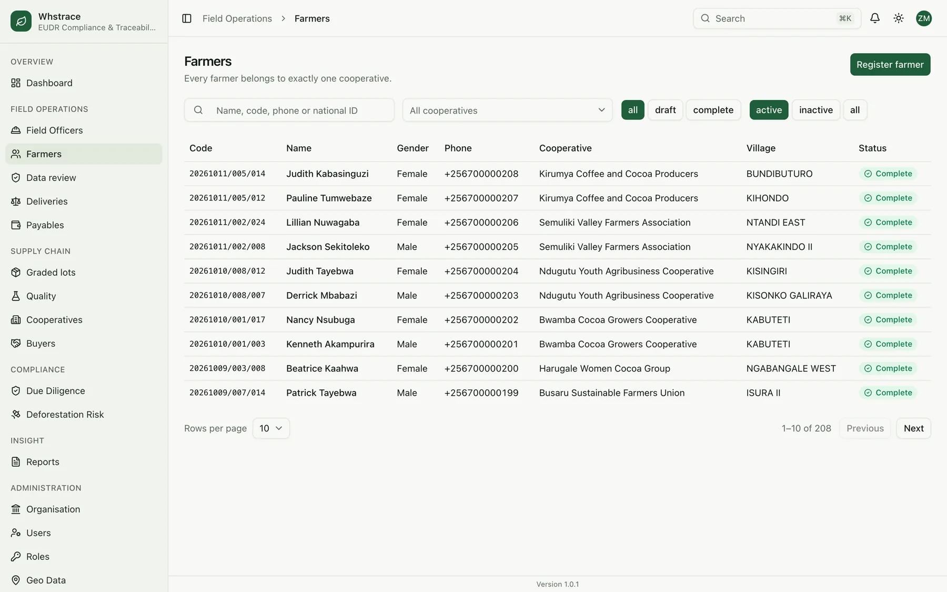
Task: Click Field Operations breadcrumb link
Action: (x=237, y=18)
